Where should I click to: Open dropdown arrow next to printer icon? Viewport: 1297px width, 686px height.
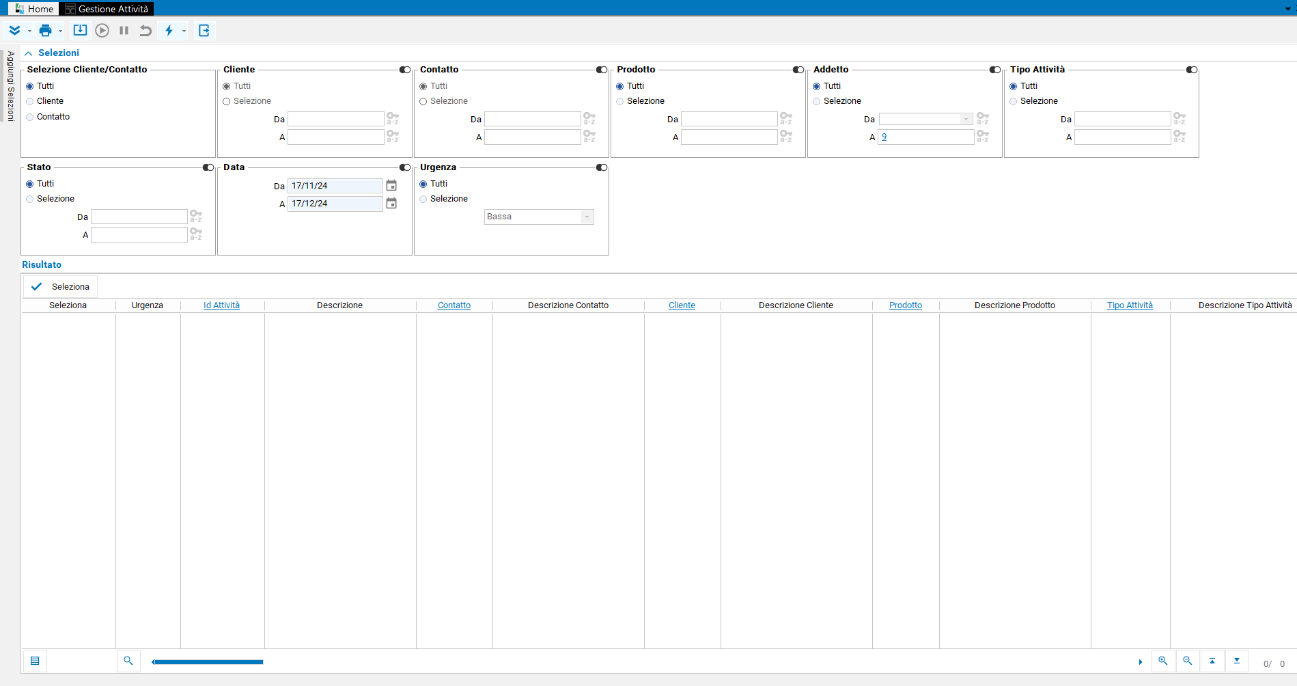click(60, 31)
